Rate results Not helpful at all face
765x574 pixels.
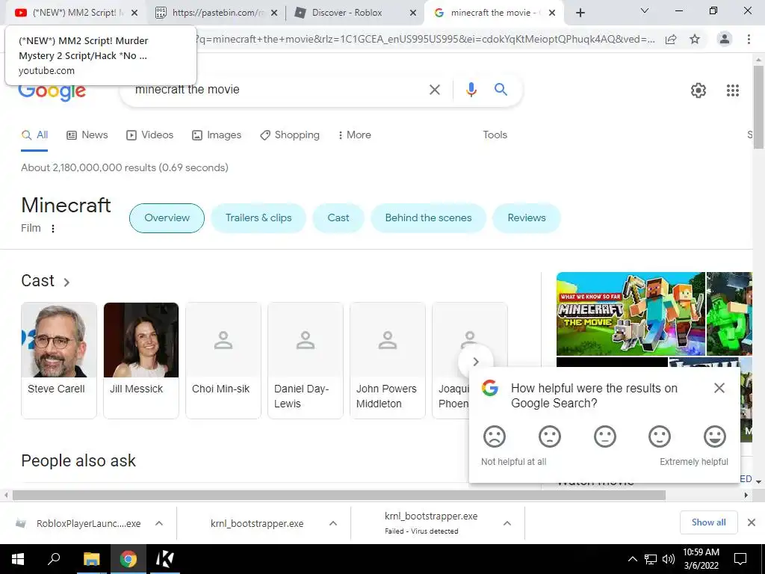click(495, 436)
